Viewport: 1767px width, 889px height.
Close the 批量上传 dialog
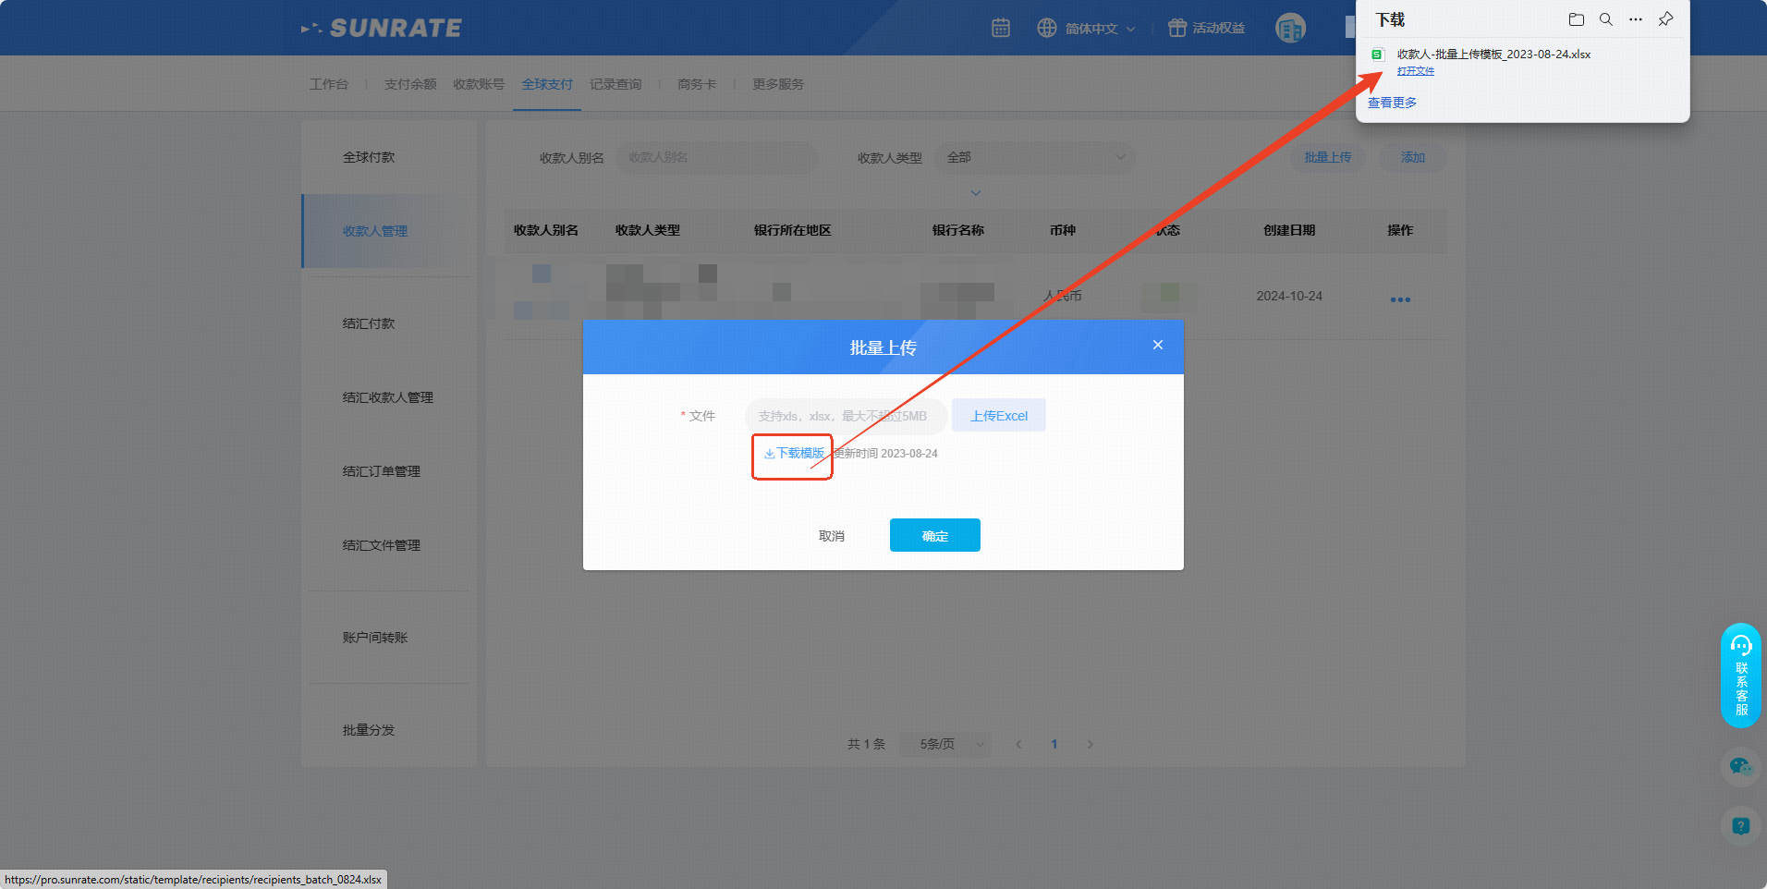point(1158,345)
